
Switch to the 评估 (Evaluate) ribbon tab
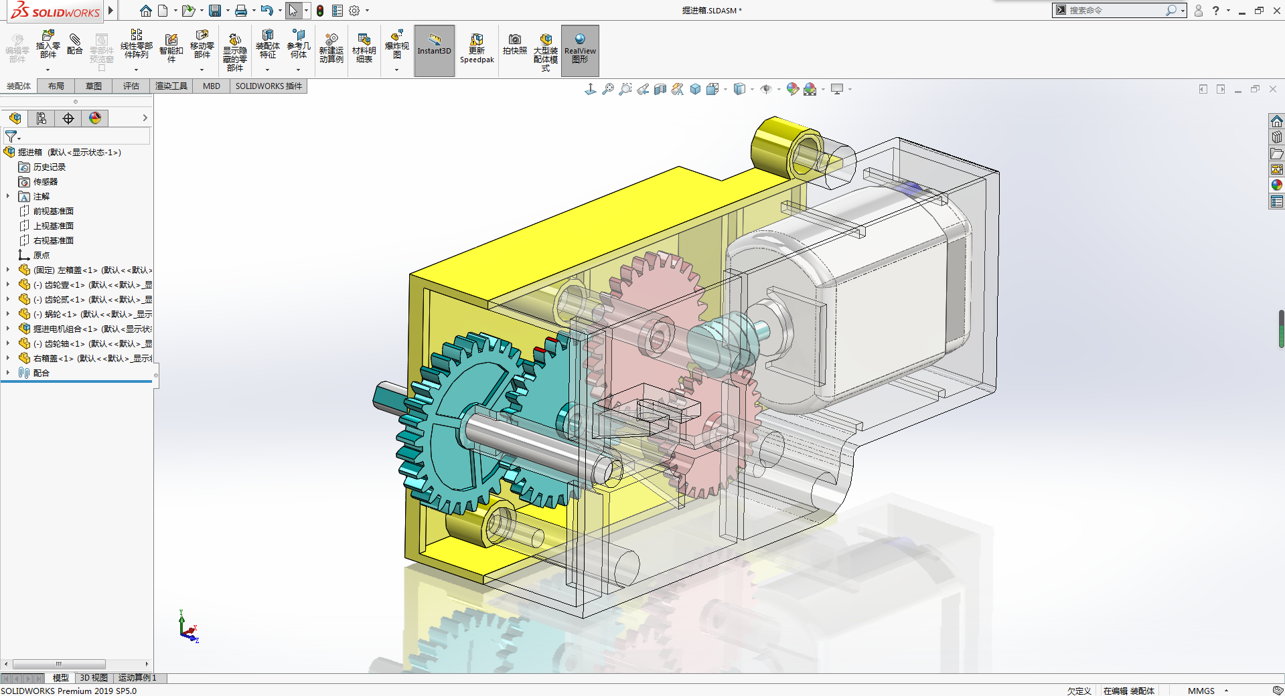(131, 86)
